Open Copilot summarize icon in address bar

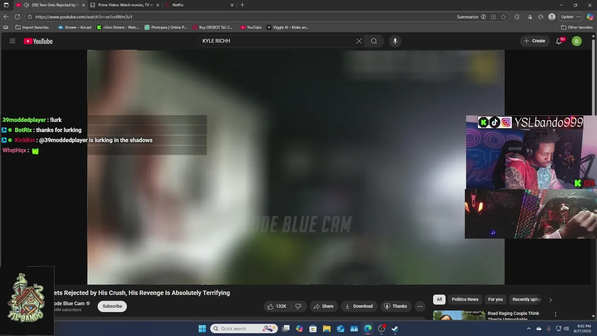(484, 17)
